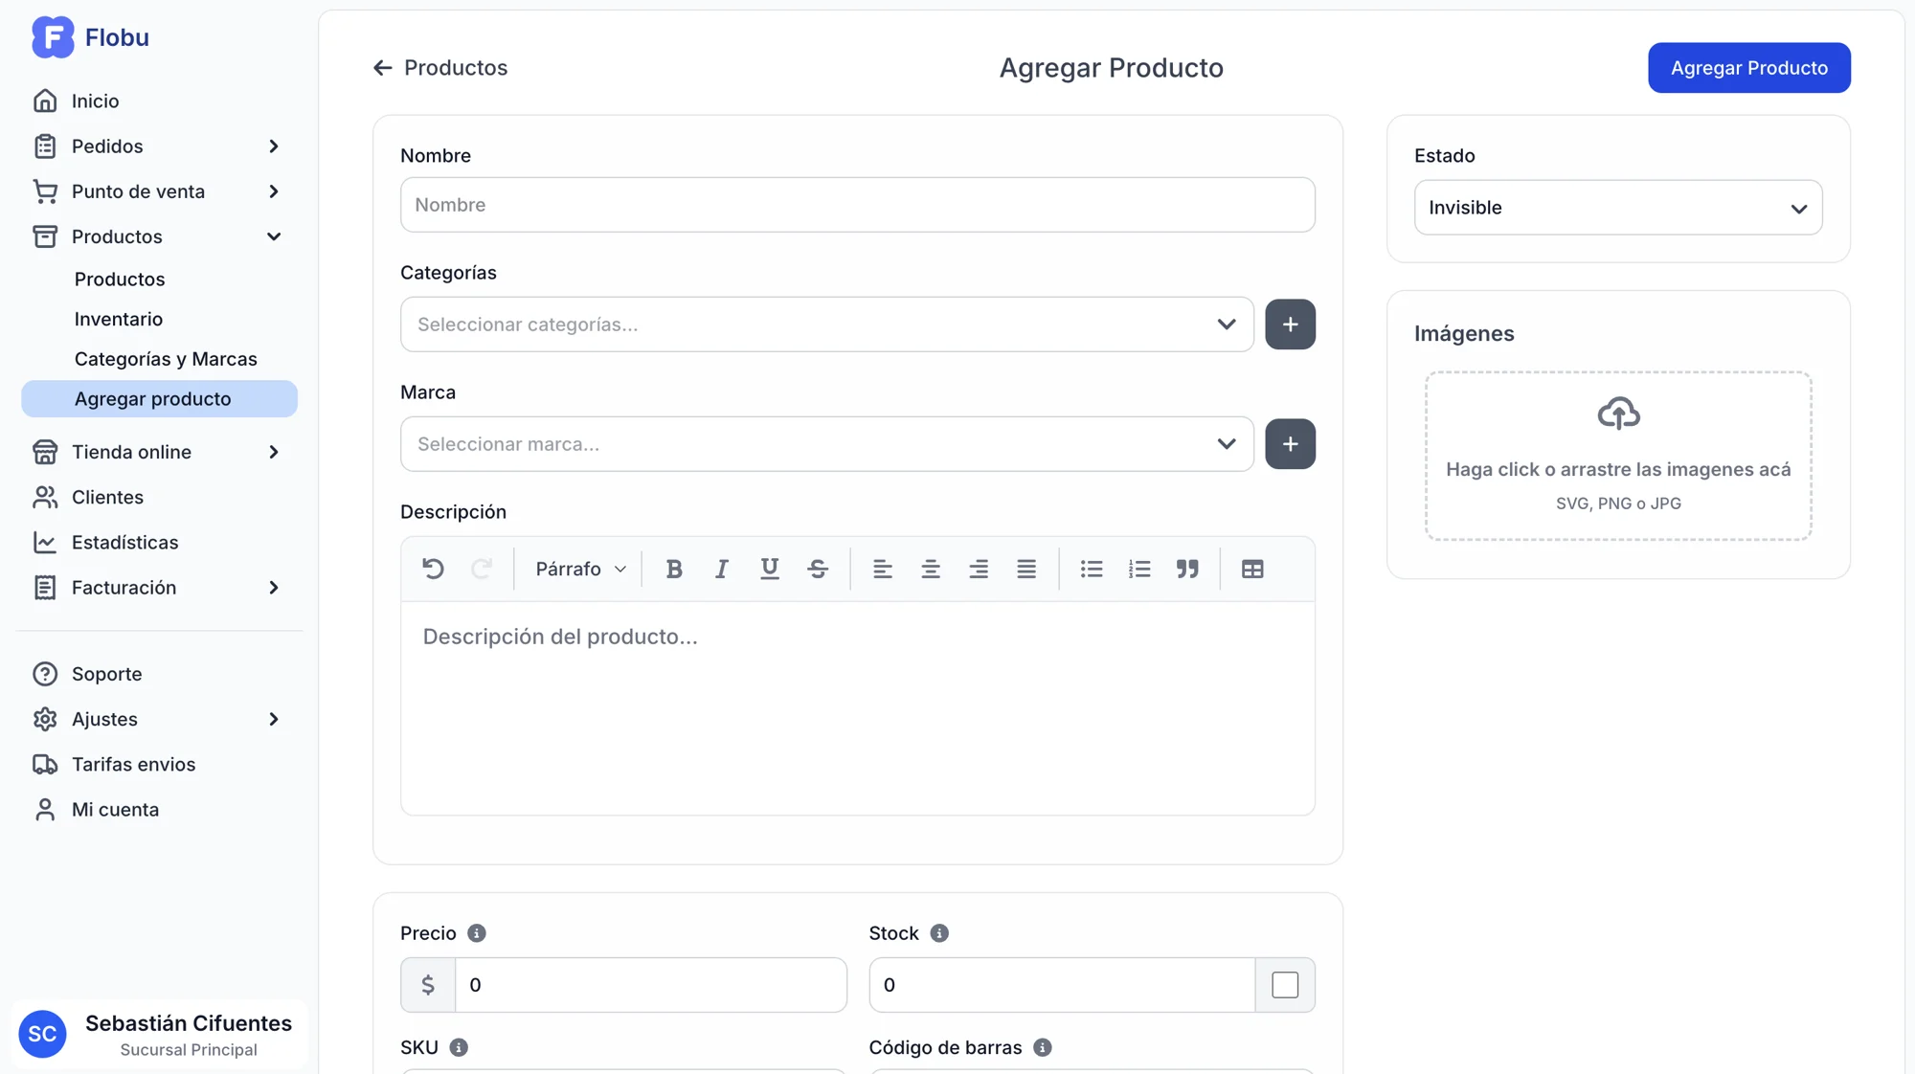Open the Párrafo style dropdown
Viewport: 1915px width, 1074px height.
[x=580, y=569]
